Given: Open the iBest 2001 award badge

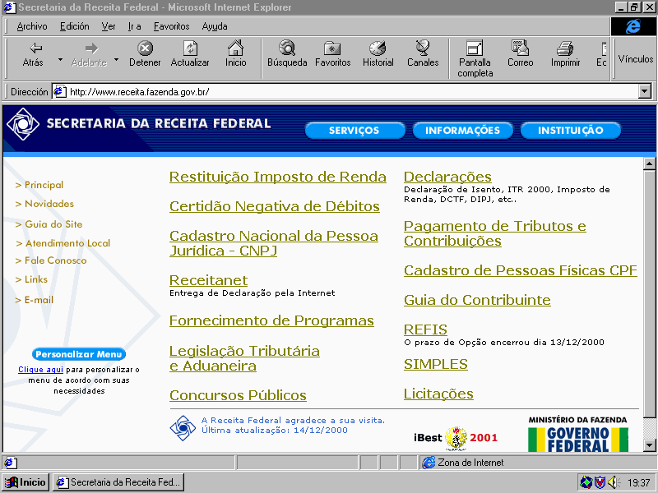Looking at the screenshot, I should [456, 438].
